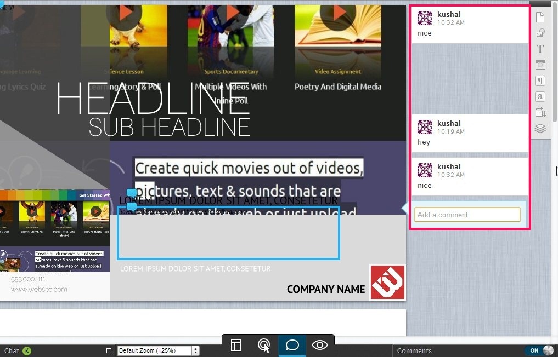Open the Image and shapes panel icon
This screenshot has width=558, height=357.
pyautogui.click(x=540, y=33)
